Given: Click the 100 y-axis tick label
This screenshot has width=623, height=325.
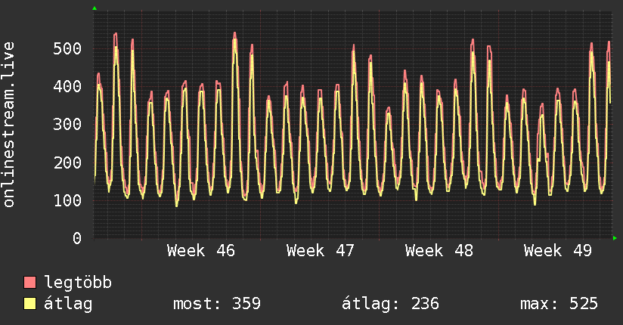Looking at the screenshot, I should 67,200.
